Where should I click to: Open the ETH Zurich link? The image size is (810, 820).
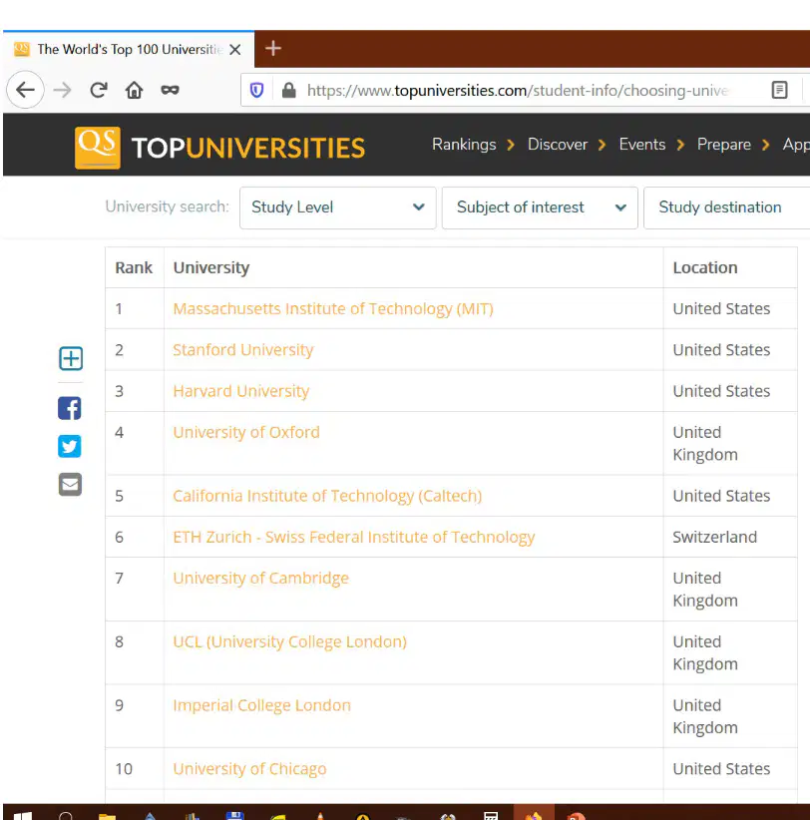coord(354,537)
